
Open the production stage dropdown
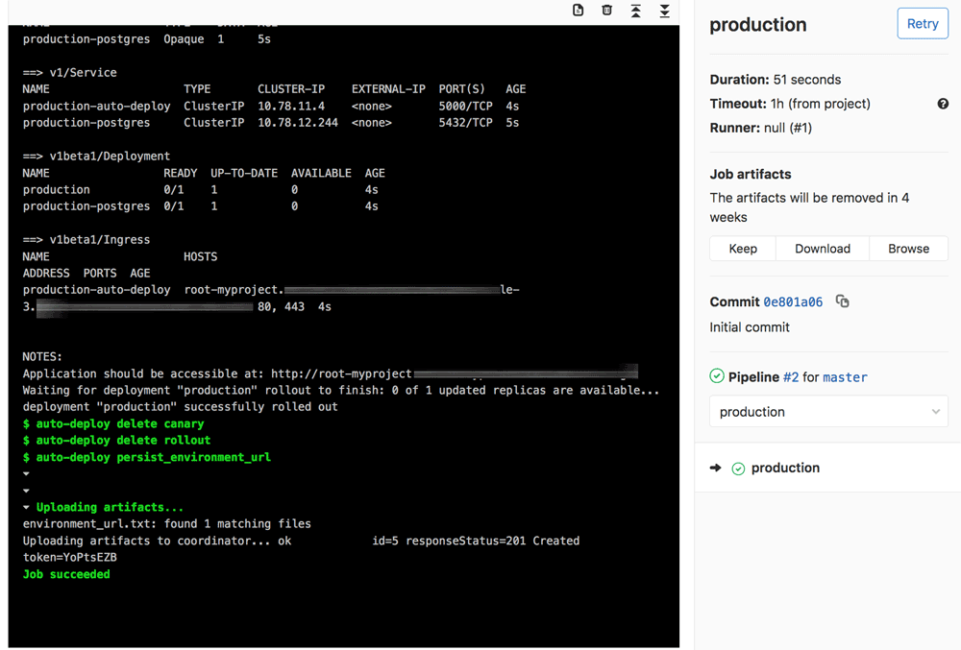click(x=828, y=412)
